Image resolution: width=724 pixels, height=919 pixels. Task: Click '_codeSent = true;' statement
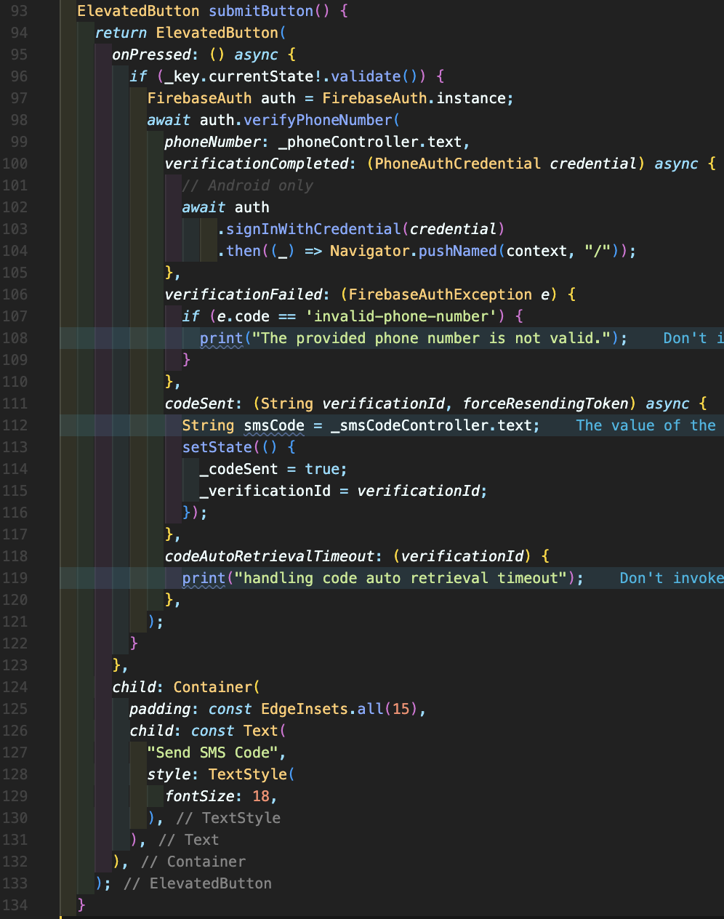274,469
